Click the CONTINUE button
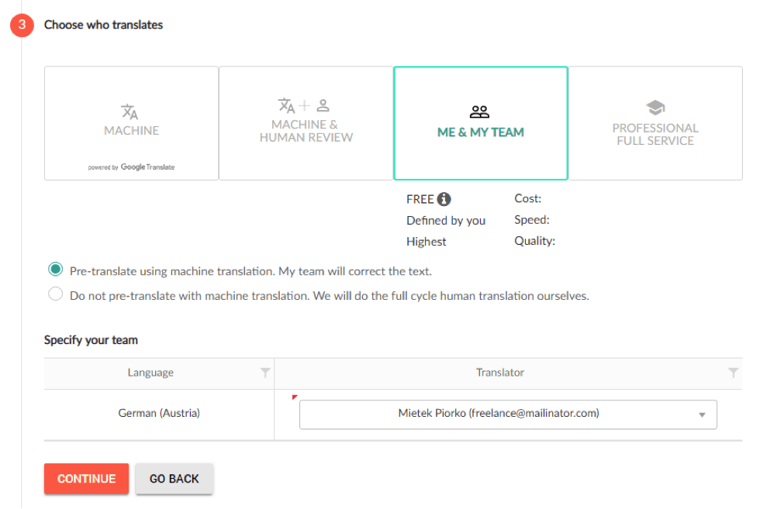Viewport: 760px width, 509px height. point(86,479)
